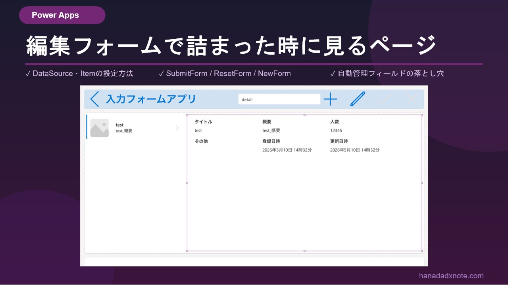The image size is (508, 285).
Task: Click the 更新日時 field label
Action: click(339, 141)
